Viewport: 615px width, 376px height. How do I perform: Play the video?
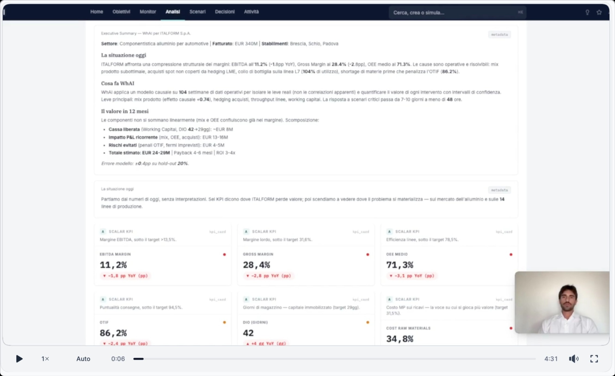click(x=19, y=359)
